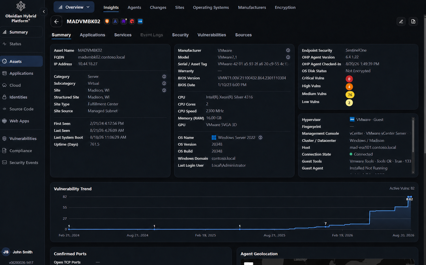Click the 82 peak trend point
Screen dimensions: 426x265
pyautogui.click(x=411, y=197)
